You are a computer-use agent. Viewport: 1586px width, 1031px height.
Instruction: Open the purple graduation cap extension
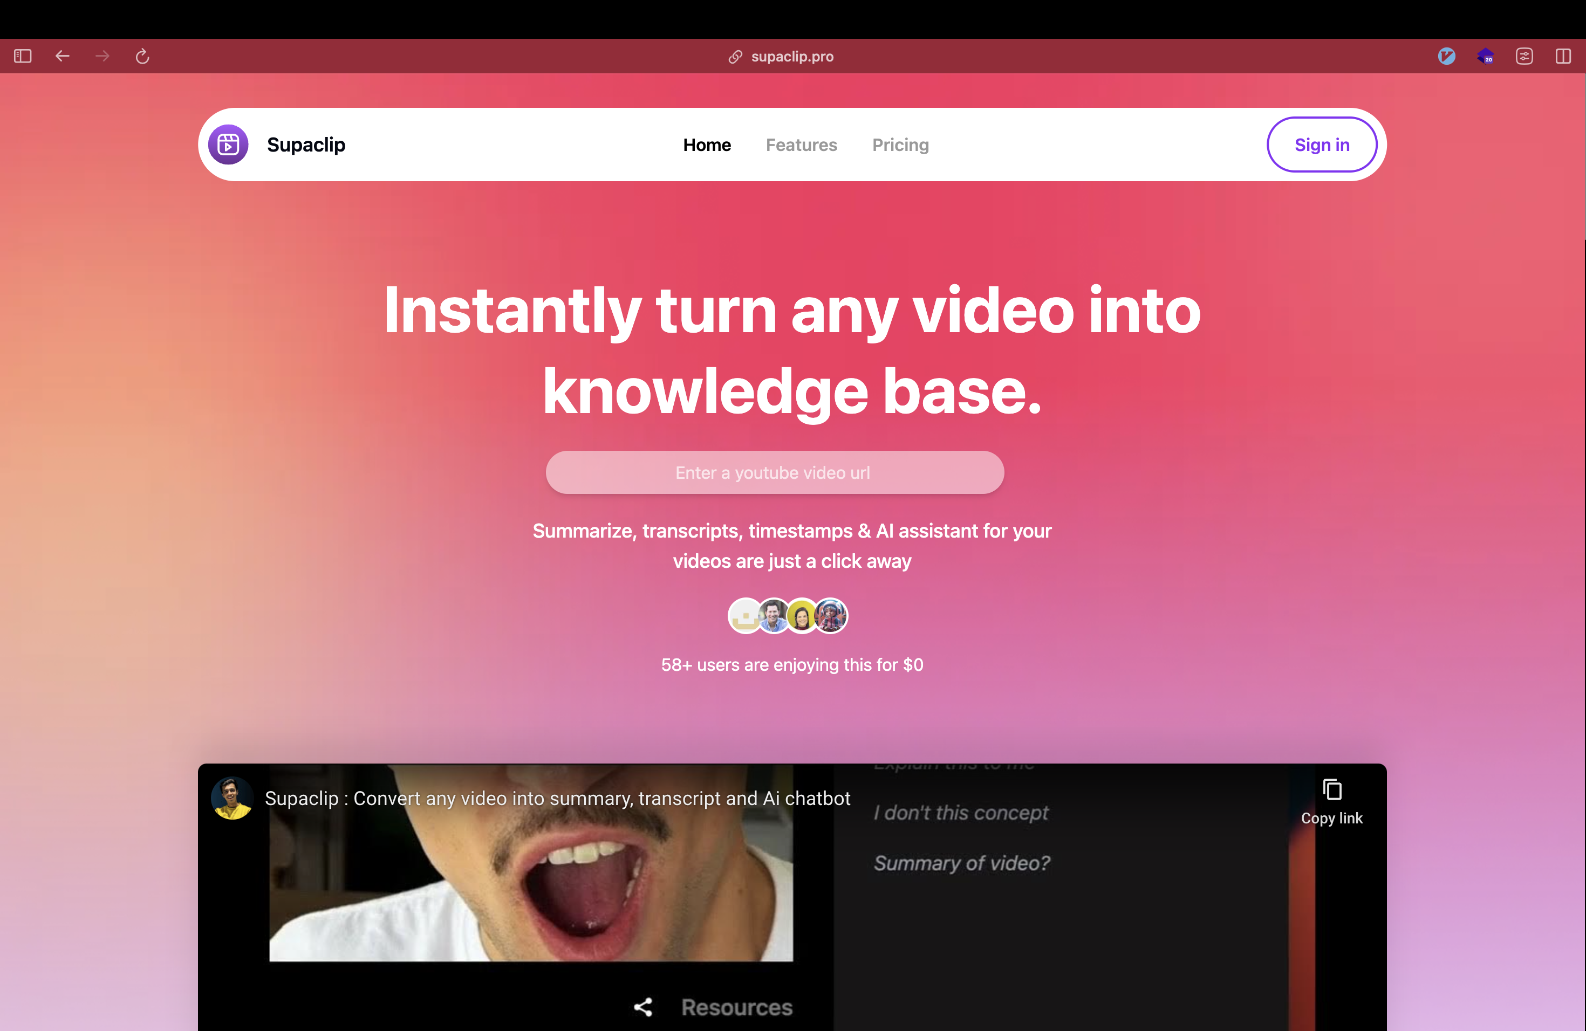pyautogui.click(x=1485, y=56)
